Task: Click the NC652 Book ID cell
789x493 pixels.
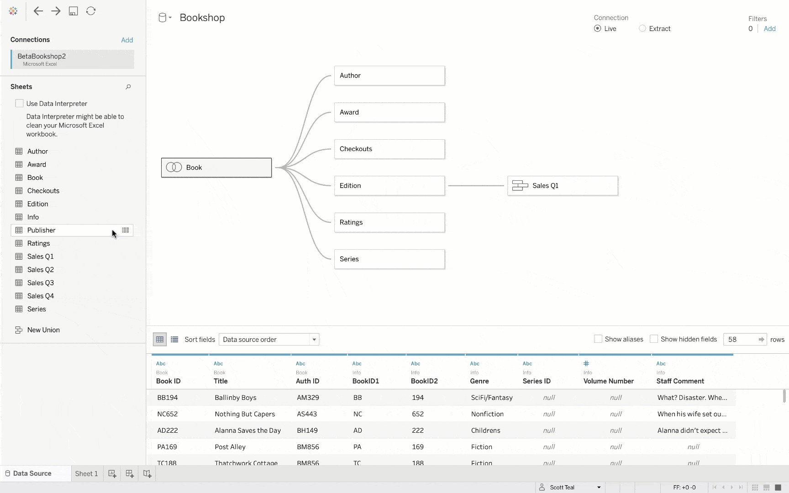Action: 167,414
